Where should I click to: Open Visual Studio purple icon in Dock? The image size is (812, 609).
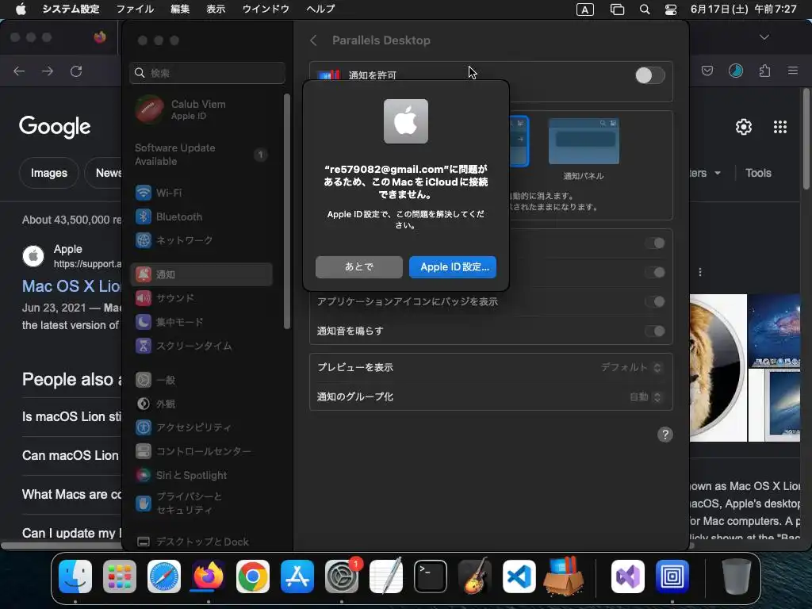[628, 576]
